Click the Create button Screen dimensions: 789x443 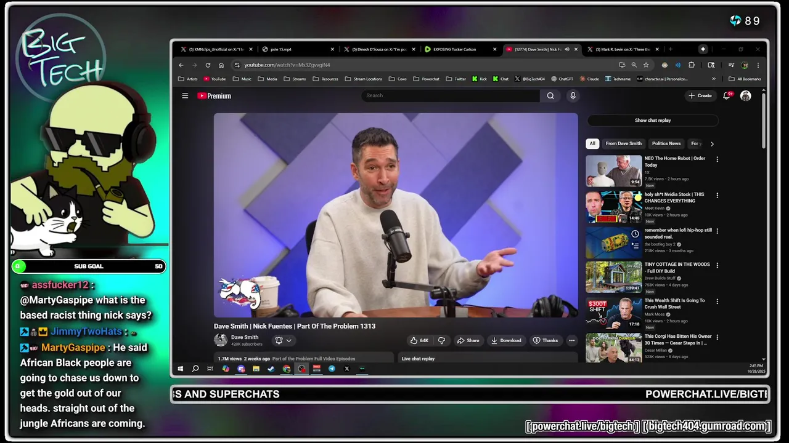click(x=700, y=95)
